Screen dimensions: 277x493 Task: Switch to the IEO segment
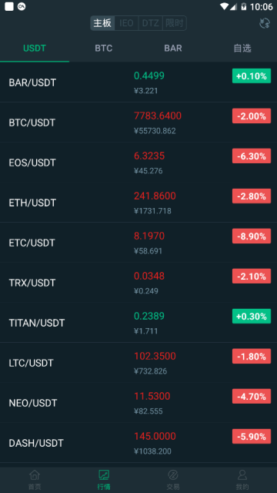126,23
